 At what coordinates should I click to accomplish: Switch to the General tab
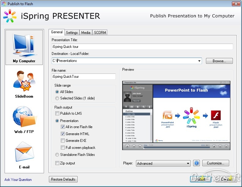57,32
